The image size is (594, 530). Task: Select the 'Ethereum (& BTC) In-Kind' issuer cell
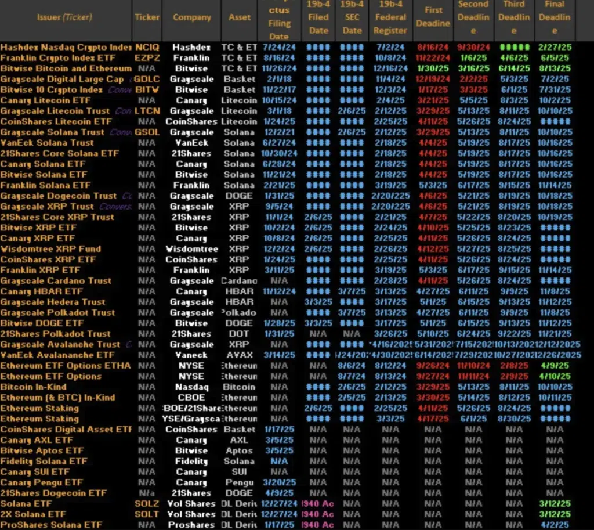[x=57, y=398]
